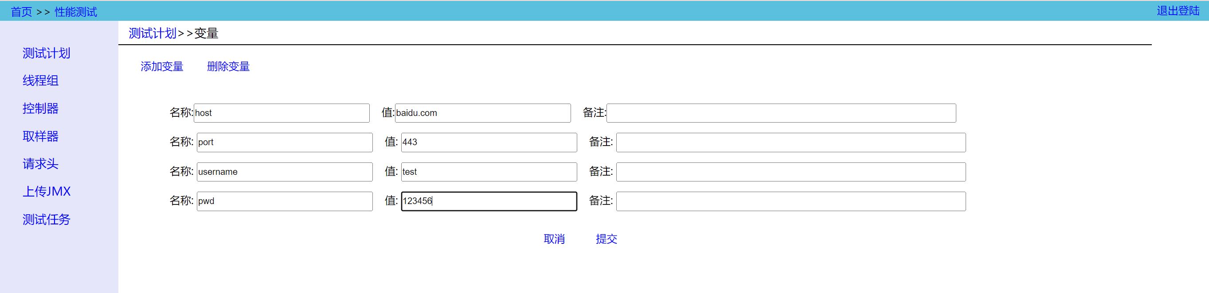Click the 首页 breadcrumb link
This screenshot has height=293, width=1209.
click(21, 12)
